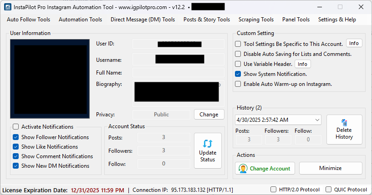
Task: Click the Account Status Follow value field
Action: 164,164
